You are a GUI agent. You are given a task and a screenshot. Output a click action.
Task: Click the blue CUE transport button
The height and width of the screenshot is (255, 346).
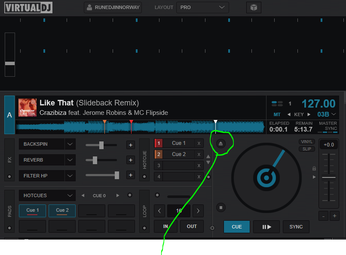point(237,227)
